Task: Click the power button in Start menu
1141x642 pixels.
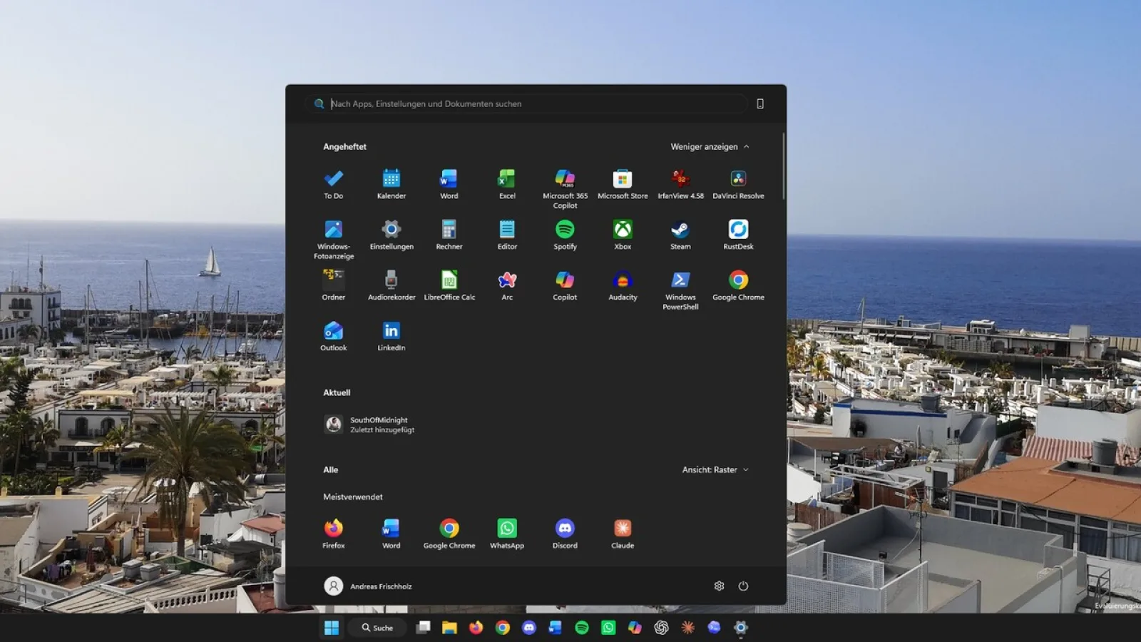Action: click(743, 586)
